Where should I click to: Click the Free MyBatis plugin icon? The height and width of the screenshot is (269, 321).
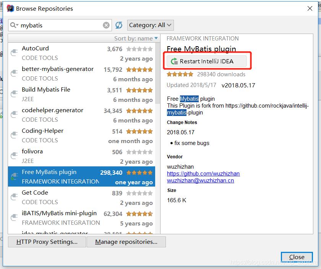click(x=14, y=176)
